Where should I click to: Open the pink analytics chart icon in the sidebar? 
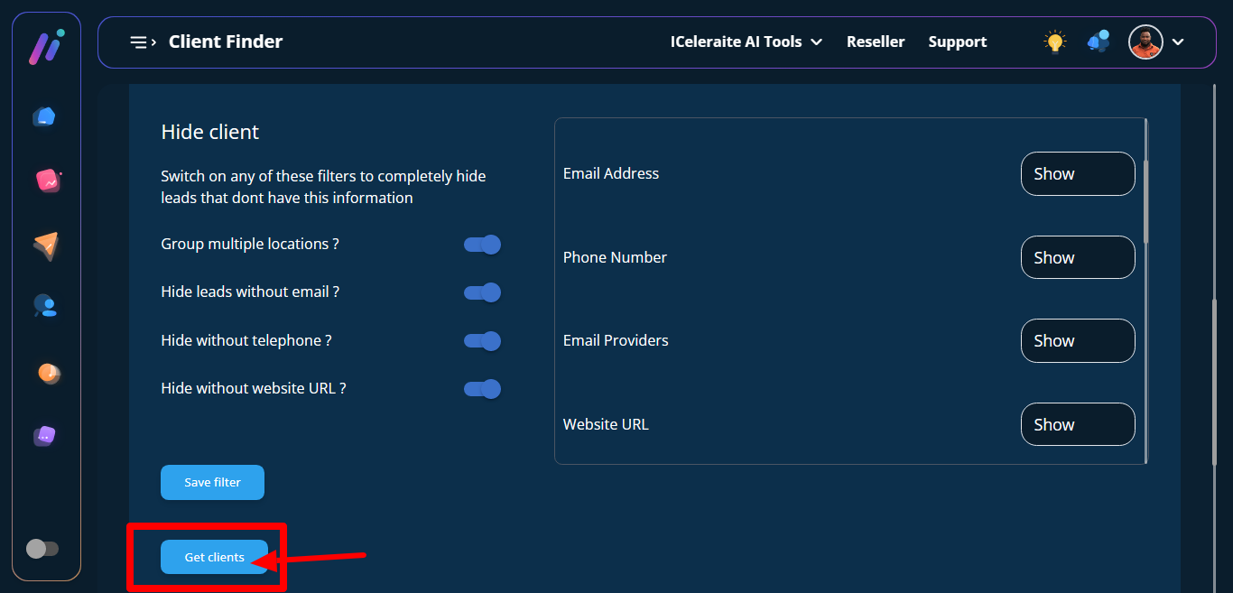pyautogui.click(x=47, y=181)
